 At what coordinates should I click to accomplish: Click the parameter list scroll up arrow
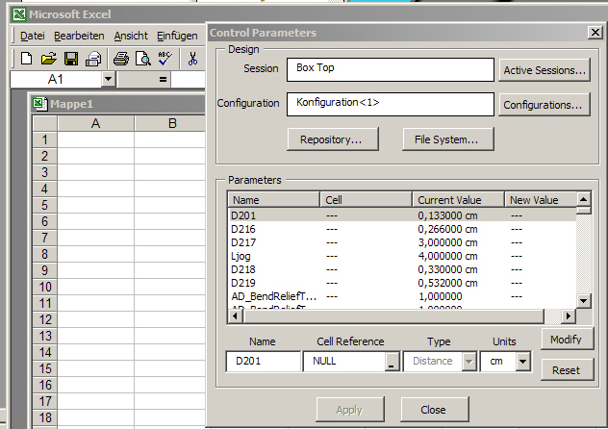pyautogui.click(x=584, y=199)
